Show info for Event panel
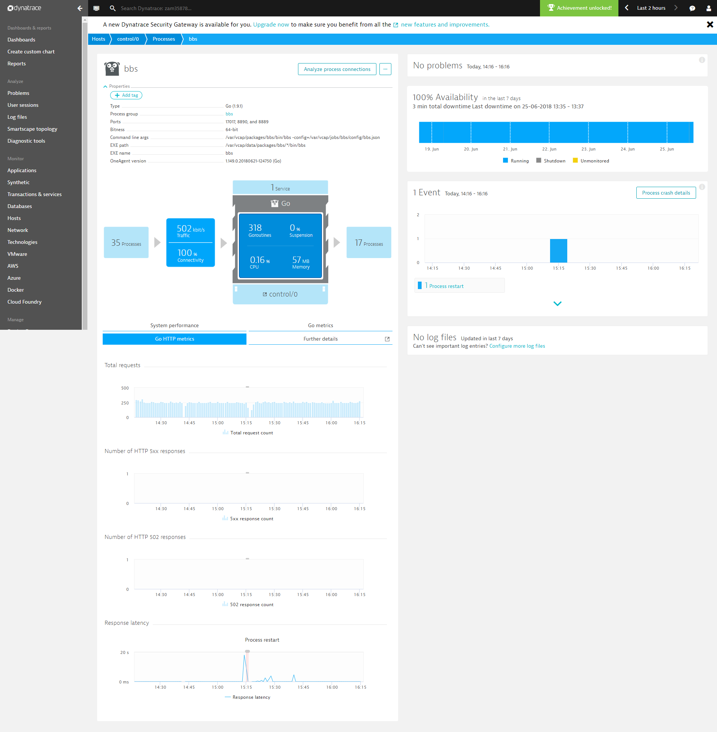717x732 pixels. pyautogui.click(x=702, y=187)
